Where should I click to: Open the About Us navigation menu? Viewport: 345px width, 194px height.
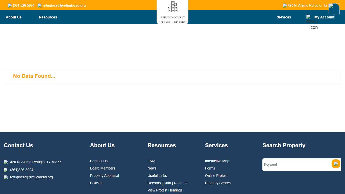tap(14, 17)
